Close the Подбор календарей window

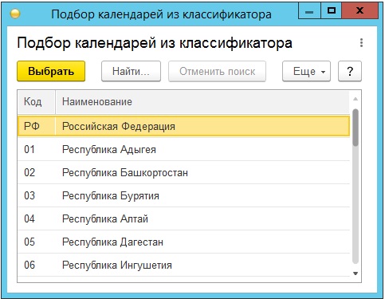pyautogui.click(x=359, y=11)
